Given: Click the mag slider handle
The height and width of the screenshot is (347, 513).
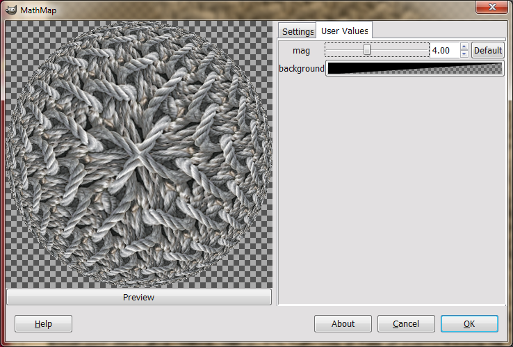Looking at the screenshot, I should (x=367, y=50).
